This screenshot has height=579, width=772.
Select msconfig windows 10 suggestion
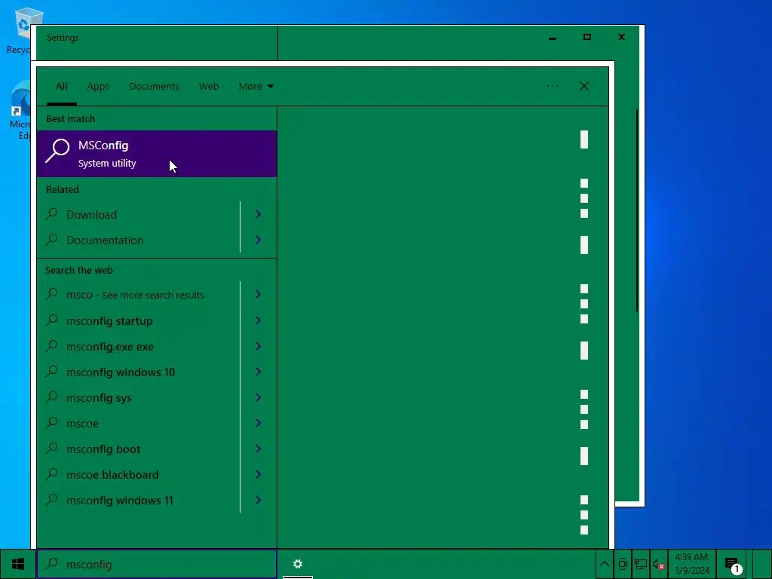[139, 372]
